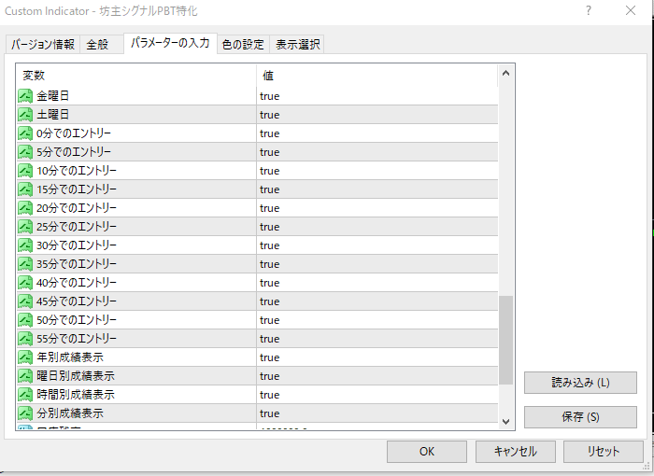This screenshot has height=476, width=654.
Task: Click the 年別成績表示 variable name
Action: (x=70, y=357)
